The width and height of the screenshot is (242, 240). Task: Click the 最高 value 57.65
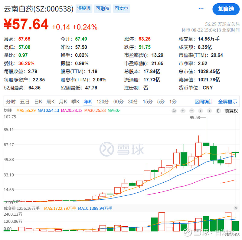click(25, 39)
